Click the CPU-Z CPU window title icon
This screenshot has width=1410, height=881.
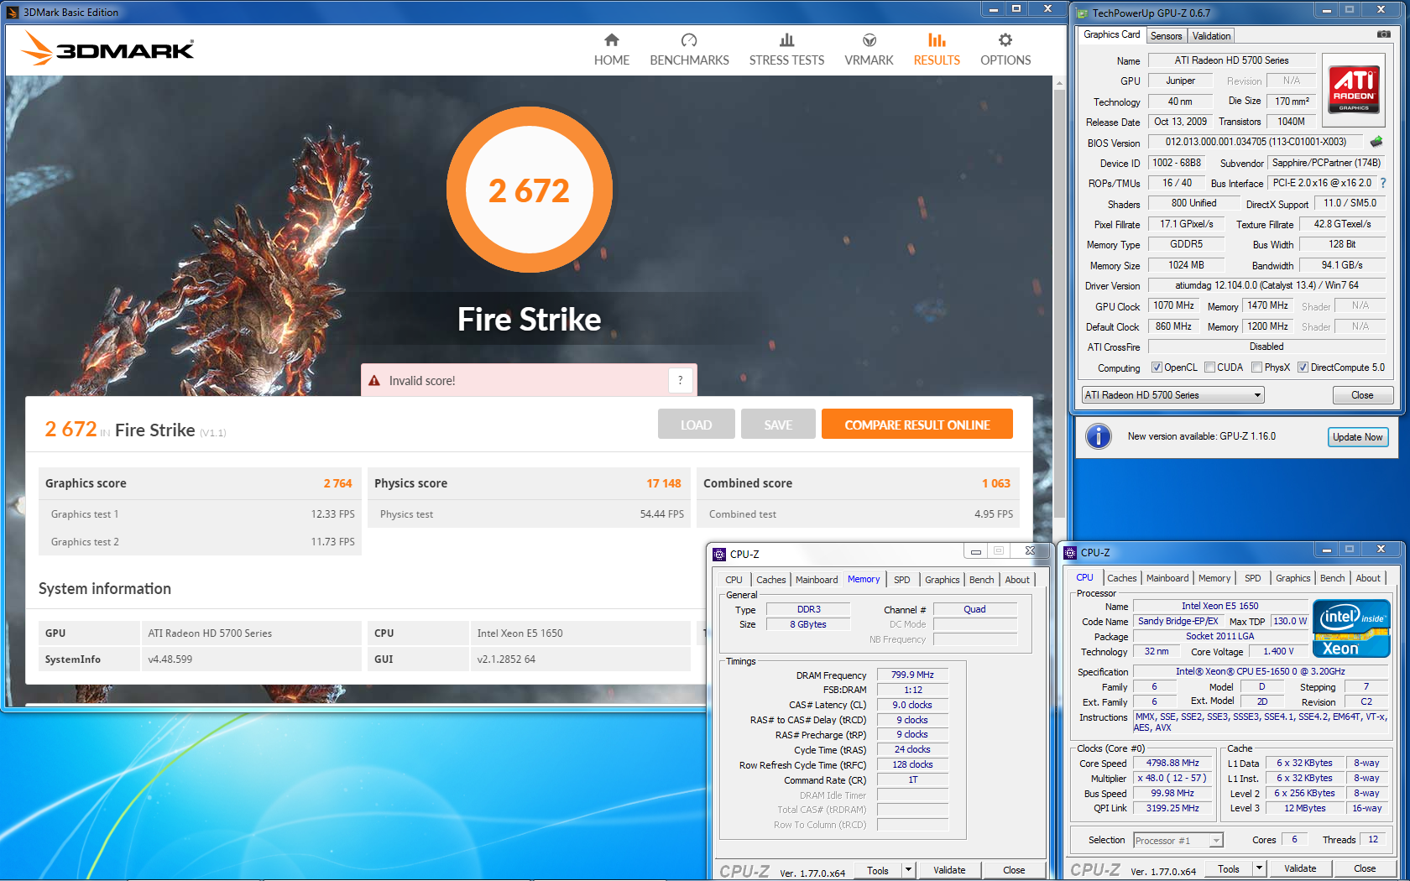tap(1070, 552)
